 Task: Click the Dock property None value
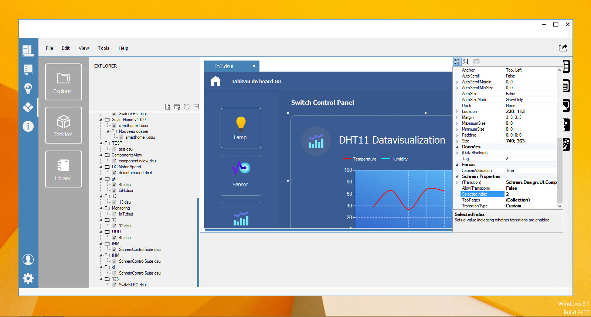tap(531, 106)
